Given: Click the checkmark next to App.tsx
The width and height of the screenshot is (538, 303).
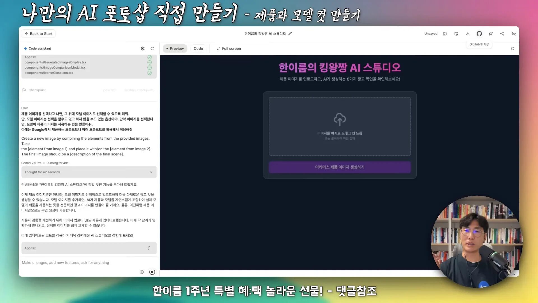Looking at the screenshot, I should point(150,57).
